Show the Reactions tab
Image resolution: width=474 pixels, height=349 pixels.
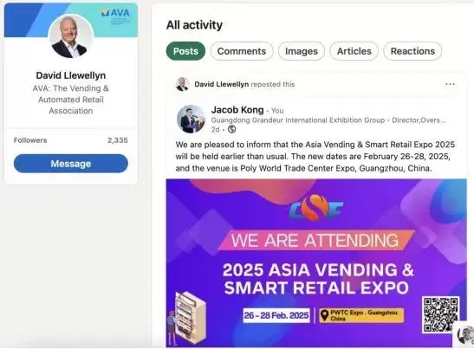click(412, 51)
